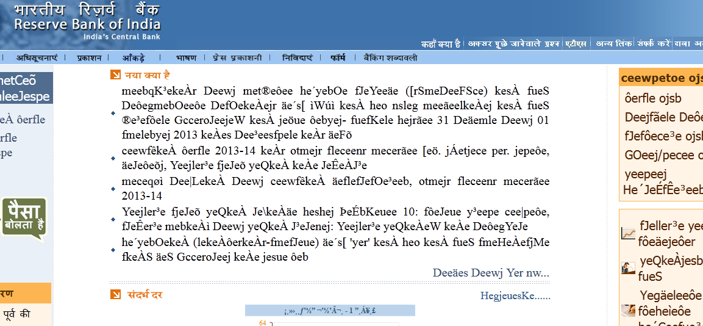Screen dimensions: 703x326
Task: Open the आँकड़े menu item
Action: coord(134,57)
